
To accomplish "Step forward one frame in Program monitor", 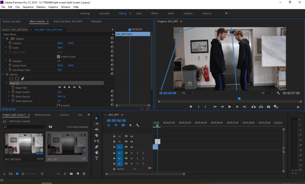I will pos(237,107).
